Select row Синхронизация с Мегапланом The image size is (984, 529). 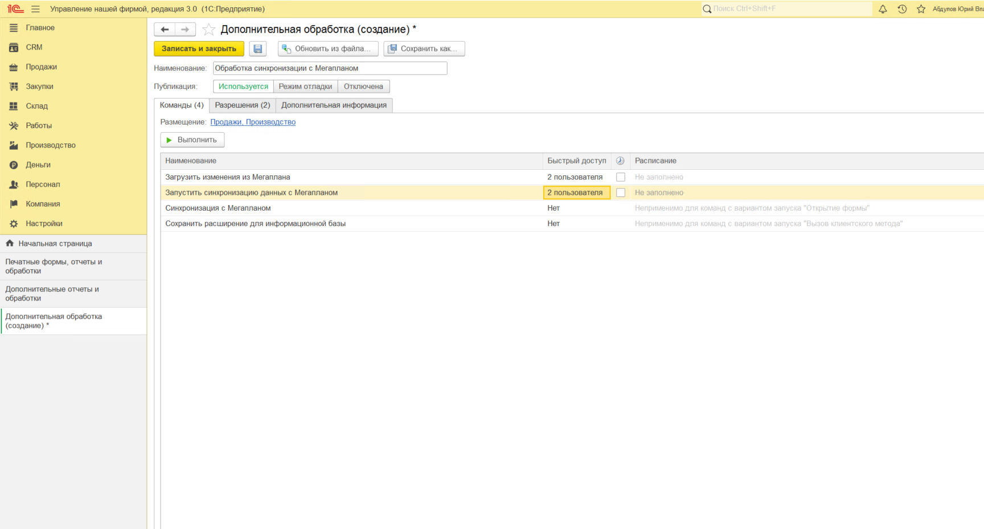tap(572, 208)
